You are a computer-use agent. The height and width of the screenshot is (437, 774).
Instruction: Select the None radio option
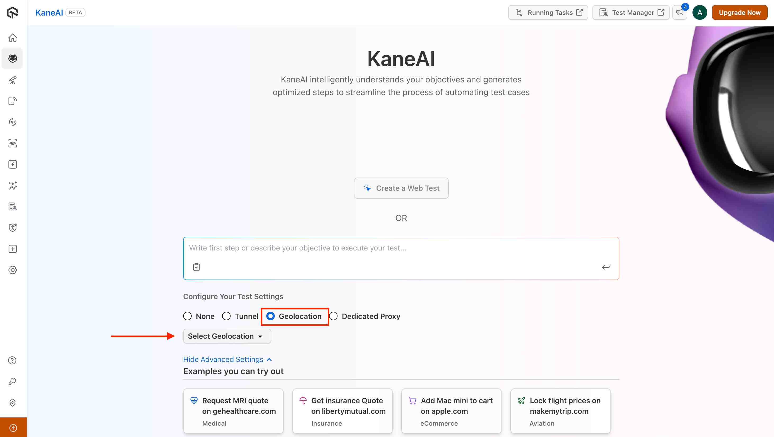(x=187, y=316)
